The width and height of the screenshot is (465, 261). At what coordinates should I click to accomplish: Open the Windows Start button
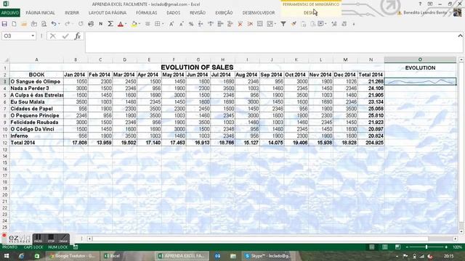[x=7, y=256]
